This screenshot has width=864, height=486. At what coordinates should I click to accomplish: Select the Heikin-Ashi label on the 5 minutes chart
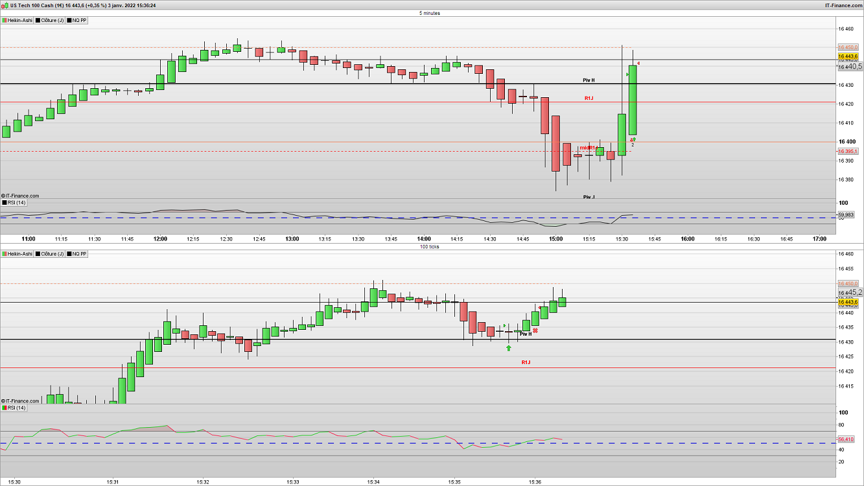coord(18,20)
